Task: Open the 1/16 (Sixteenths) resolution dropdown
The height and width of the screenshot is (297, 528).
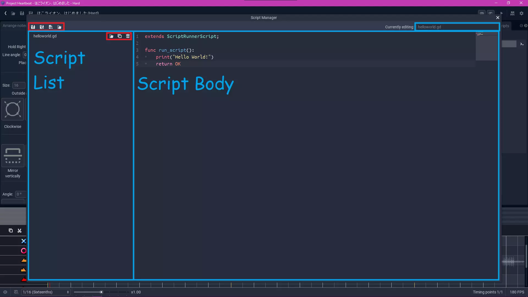Action: 46,292
